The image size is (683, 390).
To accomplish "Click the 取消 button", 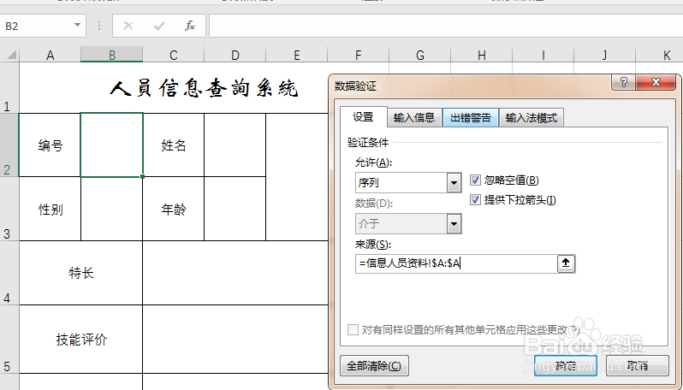I will pos(638,366).
